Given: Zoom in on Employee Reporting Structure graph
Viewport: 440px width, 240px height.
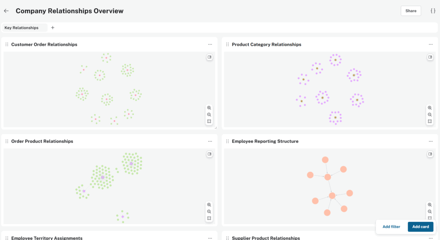Looking at the screenshot, I should pos(430,205).
